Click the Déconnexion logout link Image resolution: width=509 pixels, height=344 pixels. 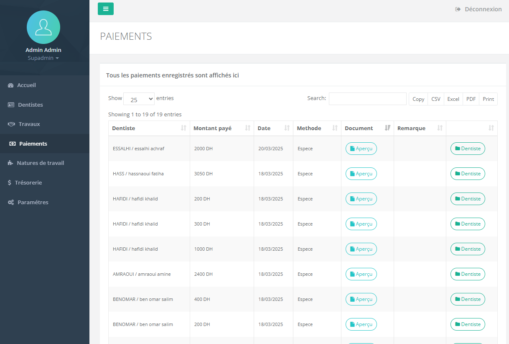[x=478, y=9]
